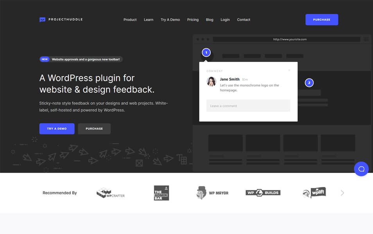The width and height of the screenshot is (373, 234).
Task: Click Jane Smith's avatar
Action: pyautogui.click(x=212, y=82)
